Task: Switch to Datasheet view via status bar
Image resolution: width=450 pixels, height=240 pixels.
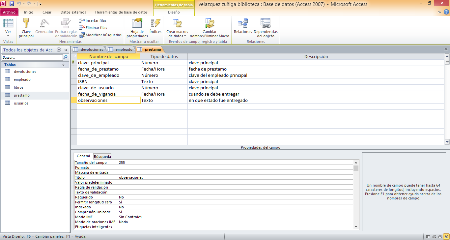Action: (x=428, y=236)
